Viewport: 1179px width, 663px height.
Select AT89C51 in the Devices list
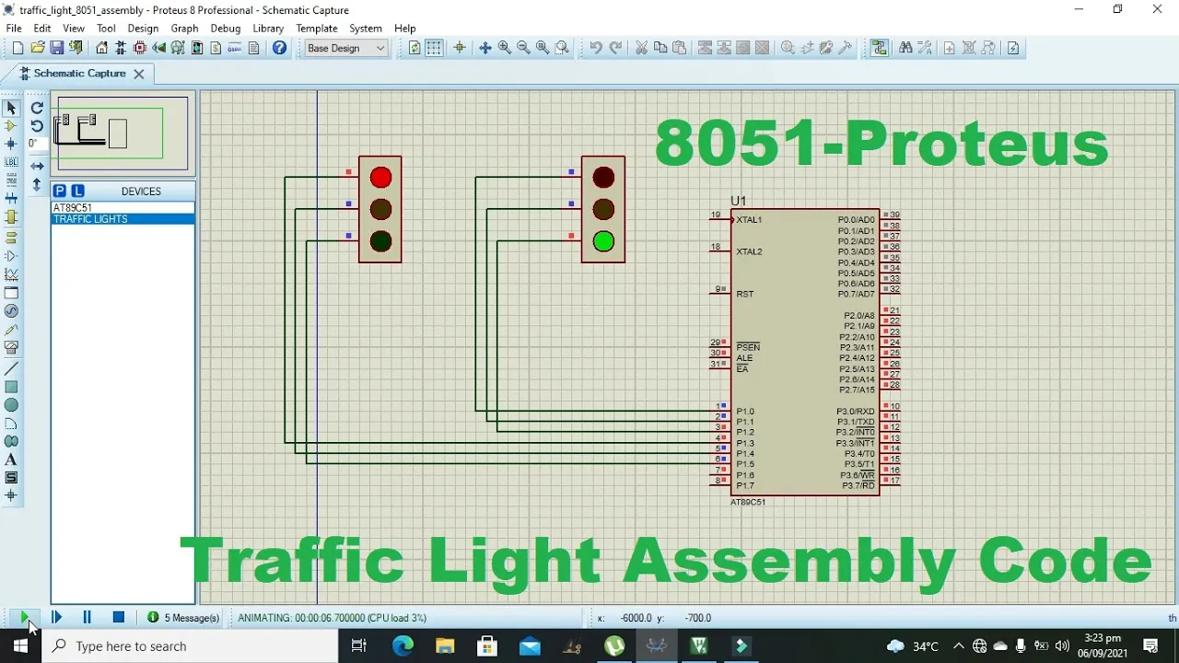pyautogui.click(x=123, y=208)
